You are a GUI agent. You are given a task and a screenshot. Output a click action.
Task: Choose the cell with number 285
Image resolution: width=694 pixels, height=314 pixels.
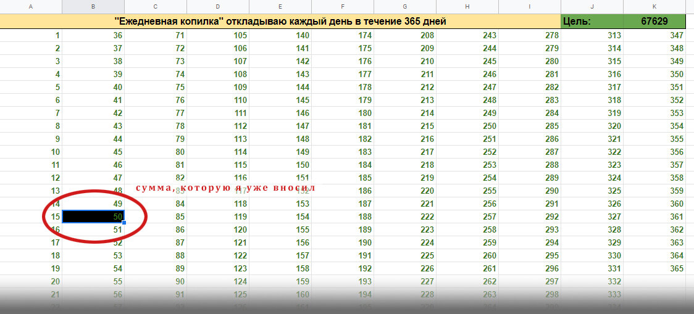(x=530, y=126)
